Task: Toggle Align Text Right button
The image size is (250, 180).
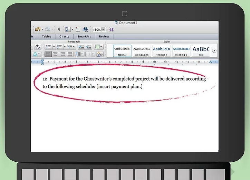Action: pyautogui.click(x=62, y=54)
